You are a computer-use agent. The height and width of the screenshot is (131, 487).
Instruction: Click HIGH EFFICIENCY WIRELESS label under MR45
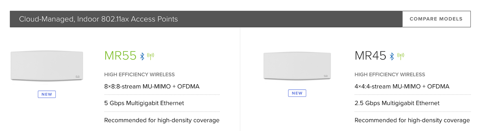click(x=390, y=75)
